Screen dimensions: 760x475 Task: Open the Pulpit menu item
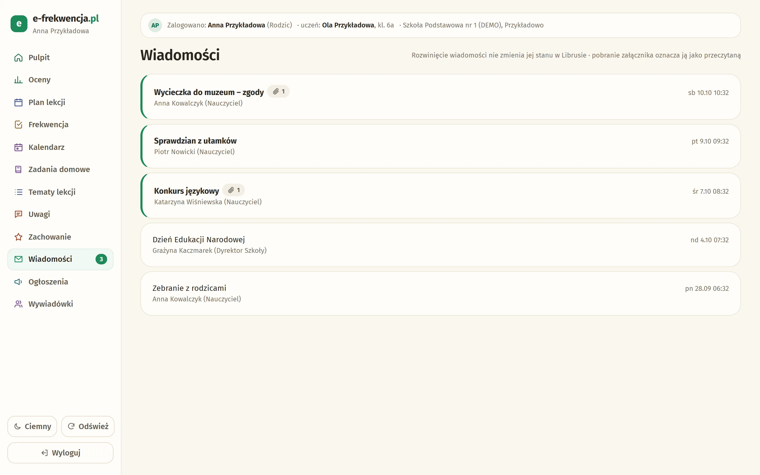tap(60, 58)
